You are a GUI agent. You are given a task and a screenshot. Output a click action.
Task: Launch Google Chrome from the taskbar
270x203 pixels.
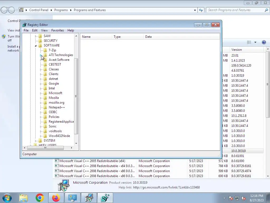40,198
